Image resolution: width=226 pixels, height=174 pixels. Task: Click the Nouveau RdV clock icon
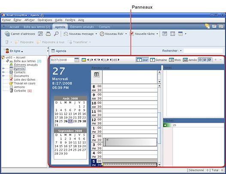[102, 34]
